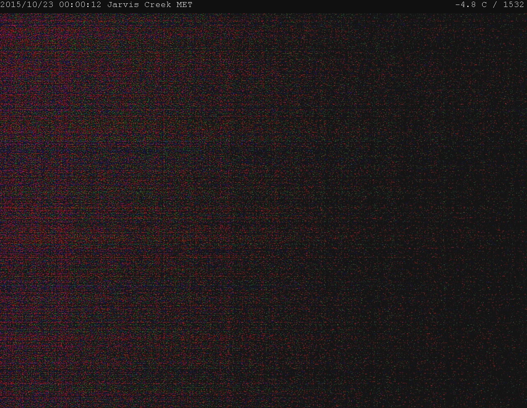Click the center of the noisy camera image

[263, 210]
